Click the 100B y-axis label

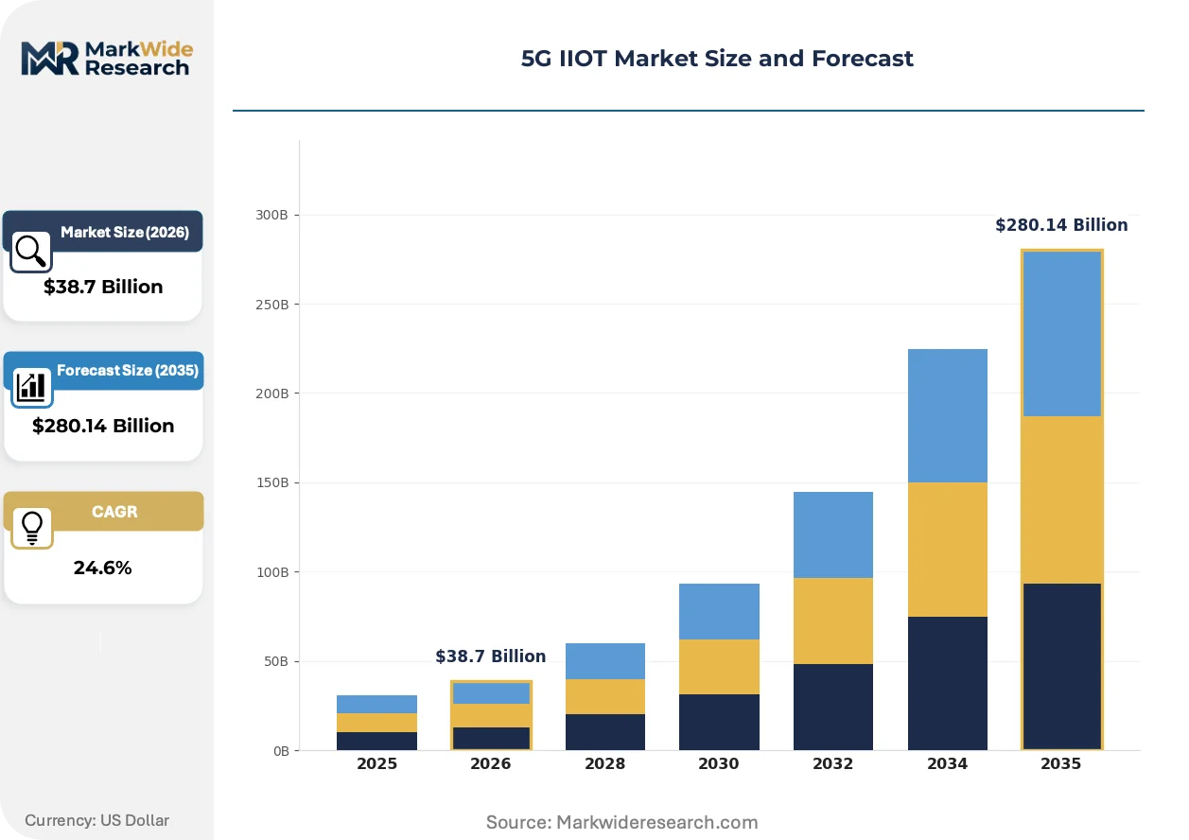click(x=272, y=572)
